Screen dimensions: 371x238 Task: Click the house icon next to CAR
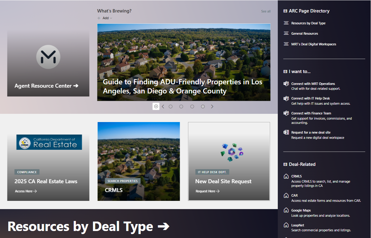coord(286,195)
